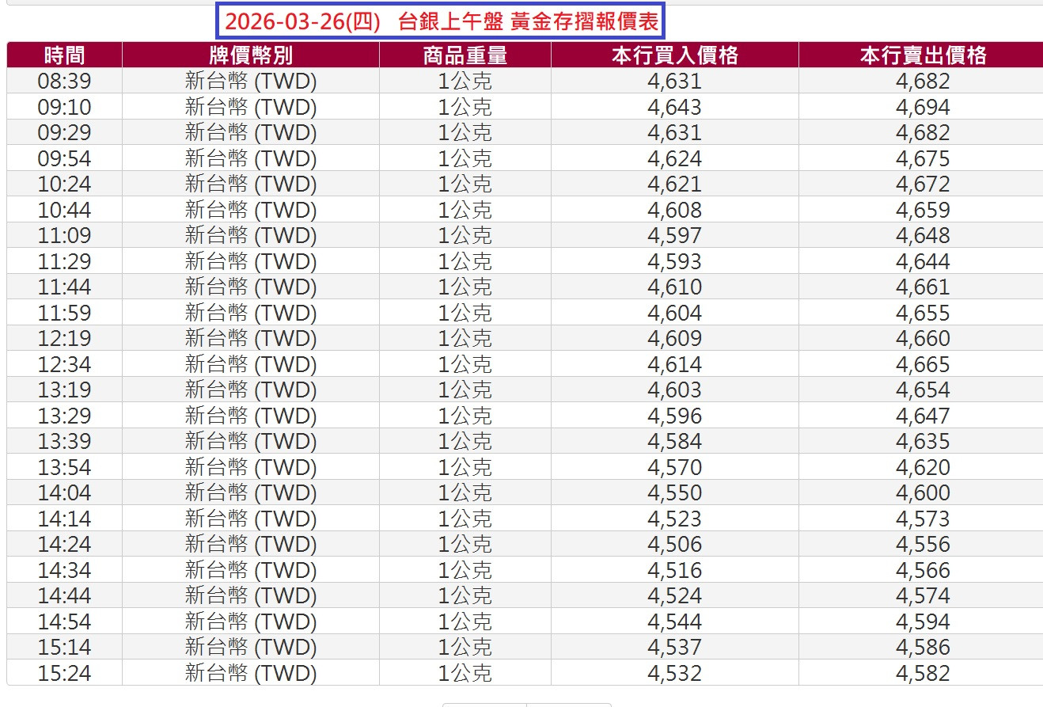Click sell price 4,586 in the 15:14 row
Screen dimensions: 1043x707
click(923, 647)
